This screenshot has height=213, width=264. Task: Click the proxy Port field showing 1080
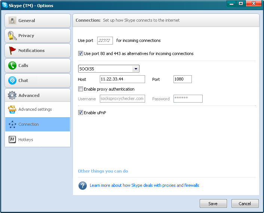click(x=182, y=79)
